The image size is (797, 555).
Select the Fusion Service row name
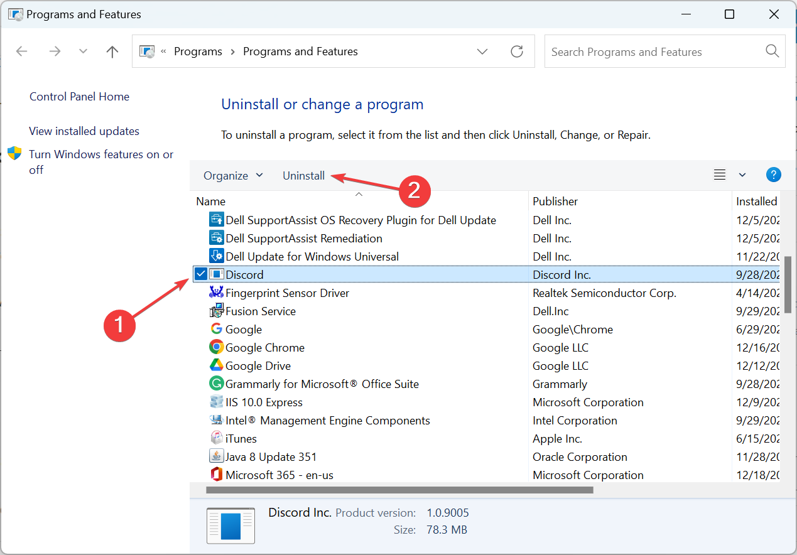pos(261,311)
